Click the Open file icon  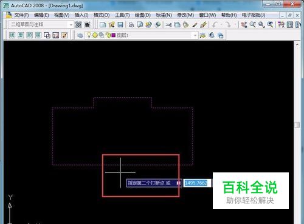tap(112, 25)
